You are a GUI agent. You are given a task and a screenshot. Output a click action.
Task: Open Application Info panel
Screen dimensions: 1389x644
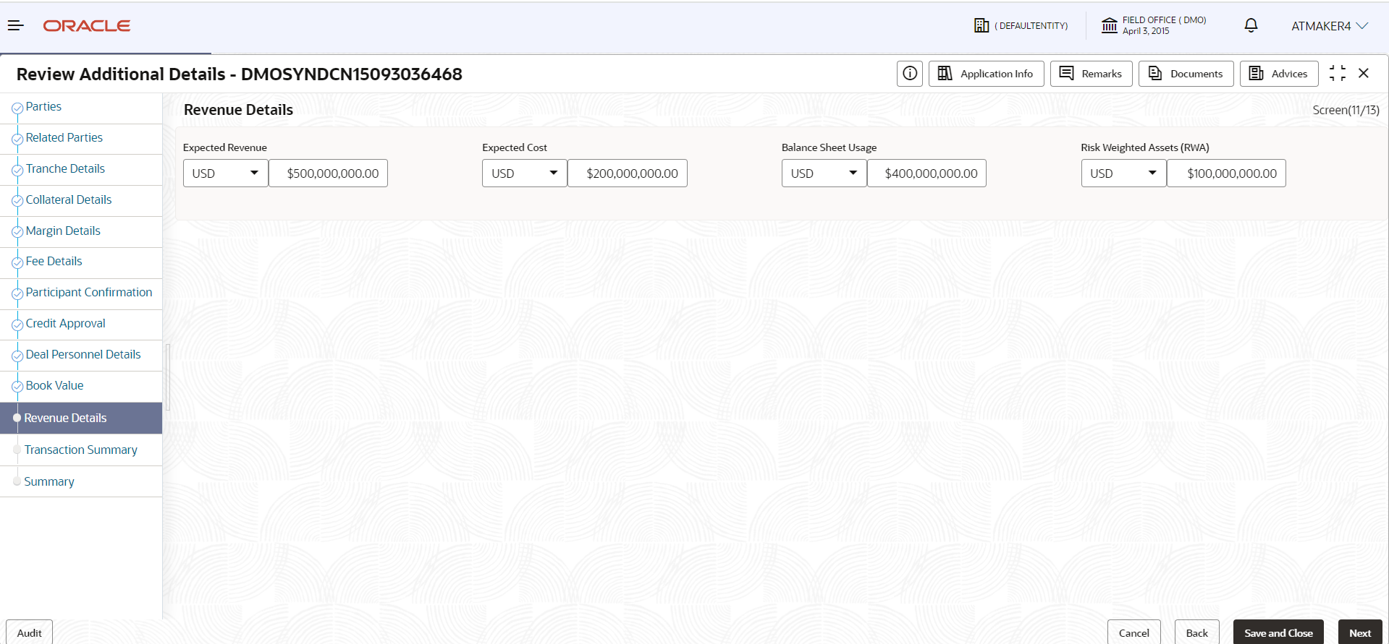(986, 74)
